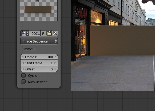
Task: Increase Offset value with right arrow
Action: coord(55,69)
